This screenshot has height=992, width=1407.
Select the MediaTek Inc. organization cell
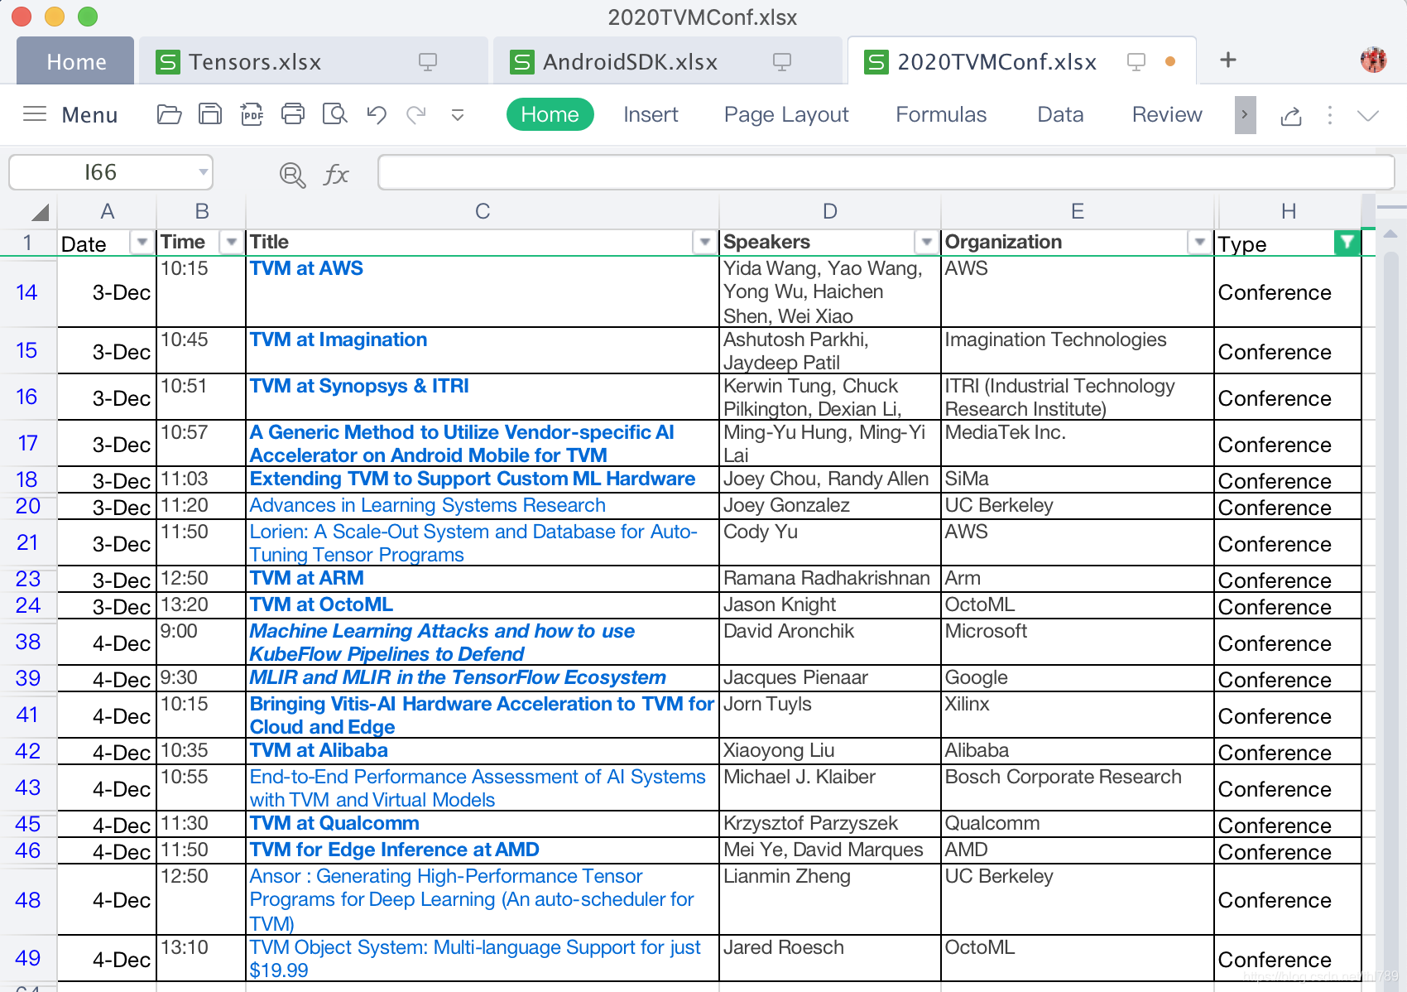(1078, 443)
